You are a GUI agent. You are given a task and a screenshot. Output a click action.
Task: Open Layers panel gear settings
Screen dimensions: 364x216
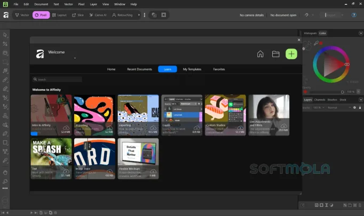click(354, 107)
